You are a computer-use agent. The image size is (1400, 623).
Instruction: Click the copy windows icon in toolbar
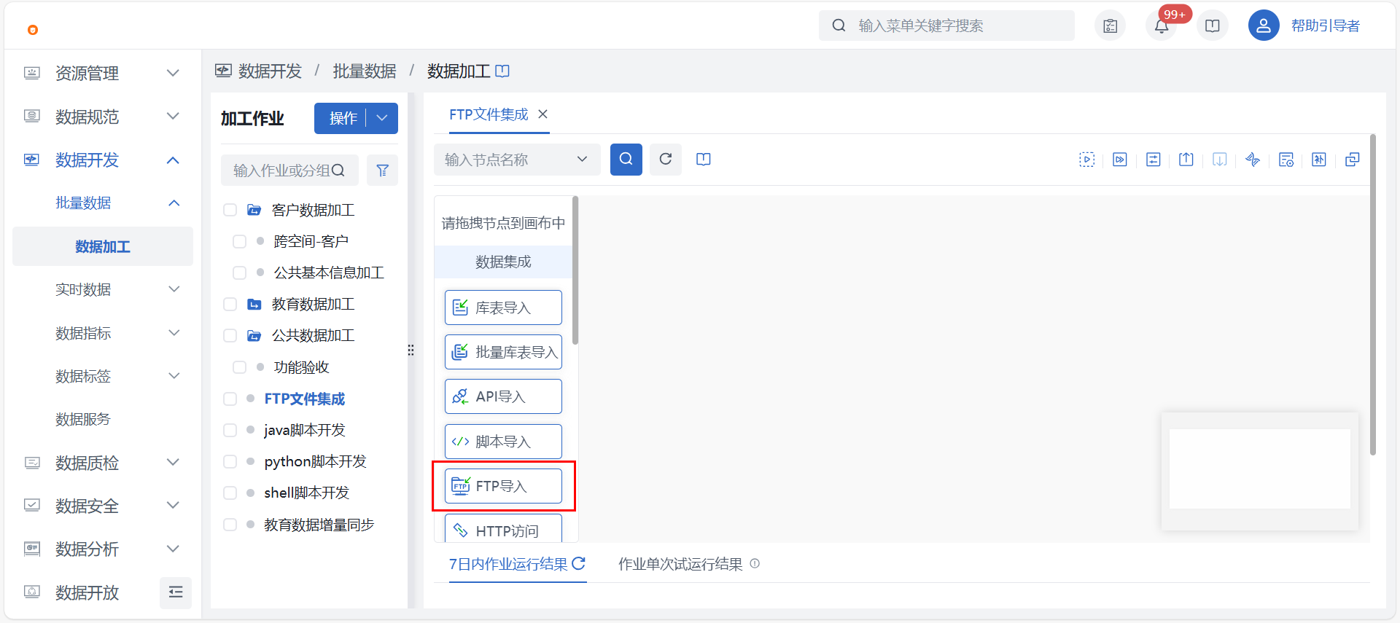(x=1353, y=160)
